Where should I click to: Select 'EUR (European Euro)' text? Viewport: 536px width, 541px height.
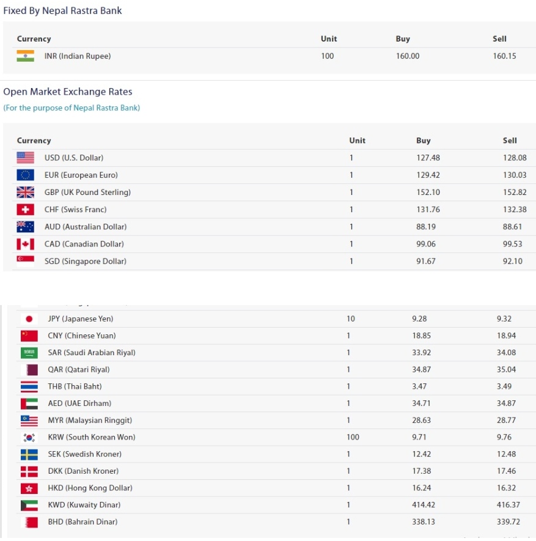click(x=81, y=175)
